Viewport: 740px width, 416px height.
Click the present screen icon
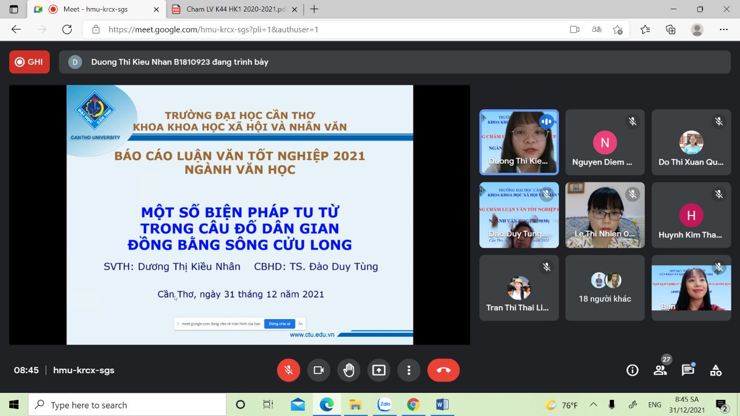point(379,370)
